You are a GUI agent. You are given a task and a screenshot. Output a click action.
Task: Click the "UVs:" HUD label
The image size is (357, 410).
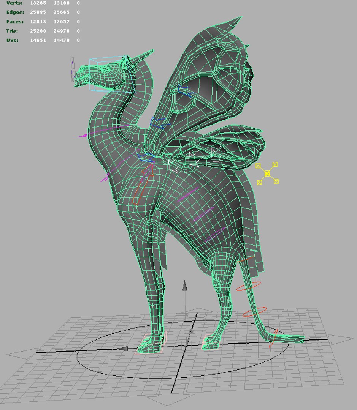12,41
